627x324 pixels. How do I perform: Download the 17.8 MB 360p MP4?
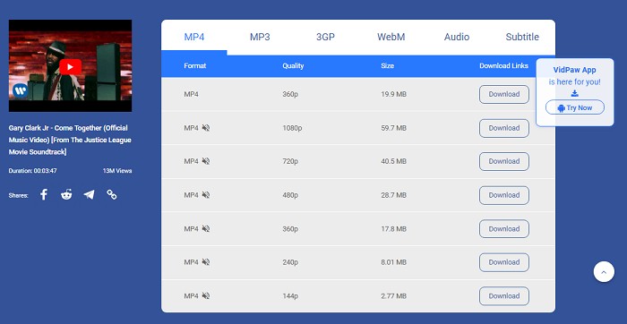coord(504,229)
